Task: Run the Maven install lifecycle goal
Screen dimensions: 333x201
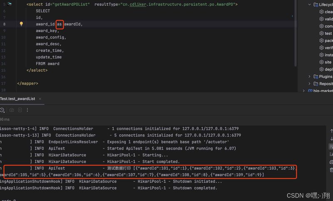Action: (326, 55)
